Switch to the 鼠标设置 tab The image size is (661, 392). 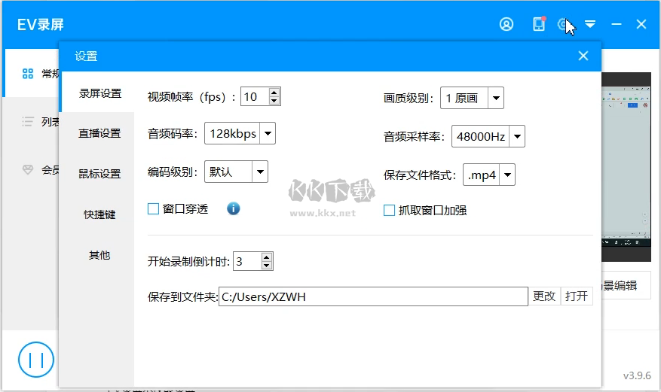tap(100, 174)
